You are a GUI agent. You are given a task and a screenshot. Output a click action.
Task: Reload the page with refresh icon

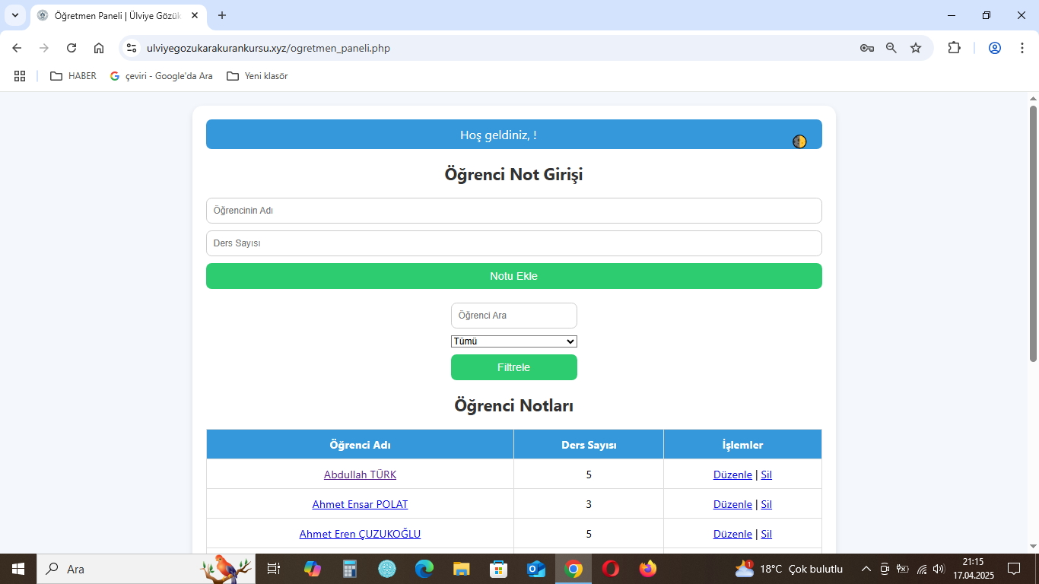71,48
